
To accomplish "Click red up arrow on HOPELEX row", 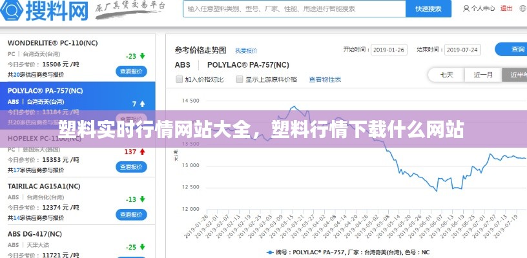I will click(x=142, y=152).
